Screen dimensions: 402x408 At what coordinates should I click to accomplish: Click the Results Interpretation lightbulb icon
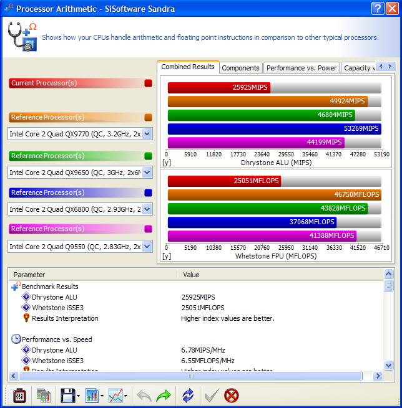(x=26, y=318)
